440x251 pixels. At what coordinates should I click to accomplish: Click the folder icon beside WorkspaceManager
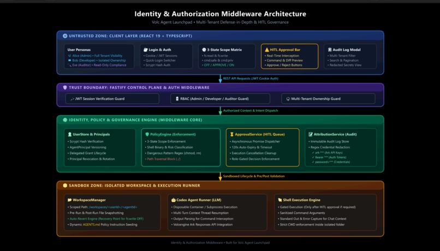tap(69, 200)
